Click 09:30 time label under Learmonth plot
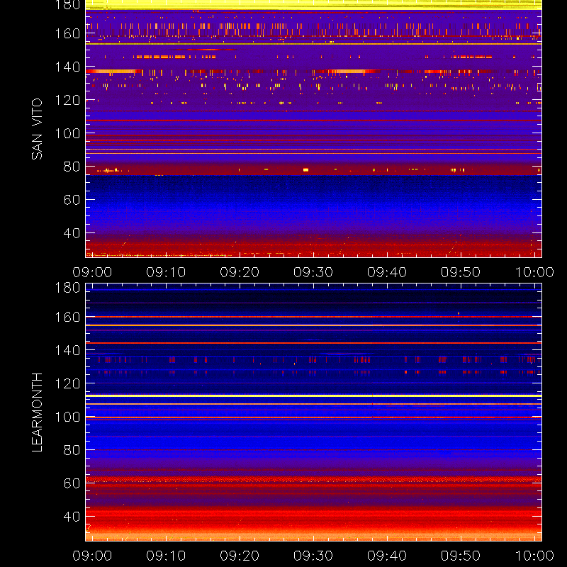The width and height of the screenshot is (567, 567). pos(313,556)
